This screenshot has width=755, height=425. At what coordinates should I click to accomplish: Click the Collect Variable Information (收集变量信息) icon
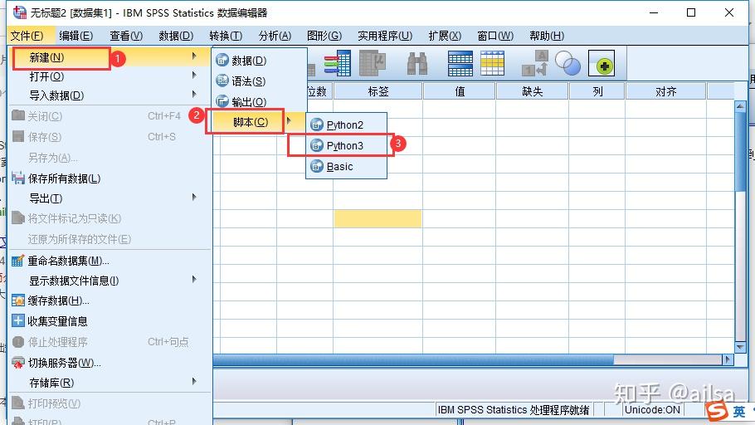[x=18, y=321]
